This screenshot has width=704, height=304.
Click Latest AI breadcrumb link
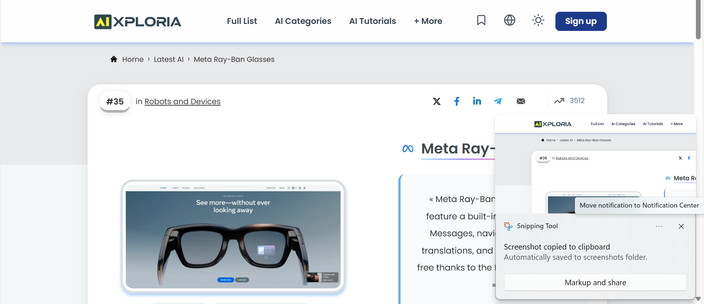click(x=168, y=59)
